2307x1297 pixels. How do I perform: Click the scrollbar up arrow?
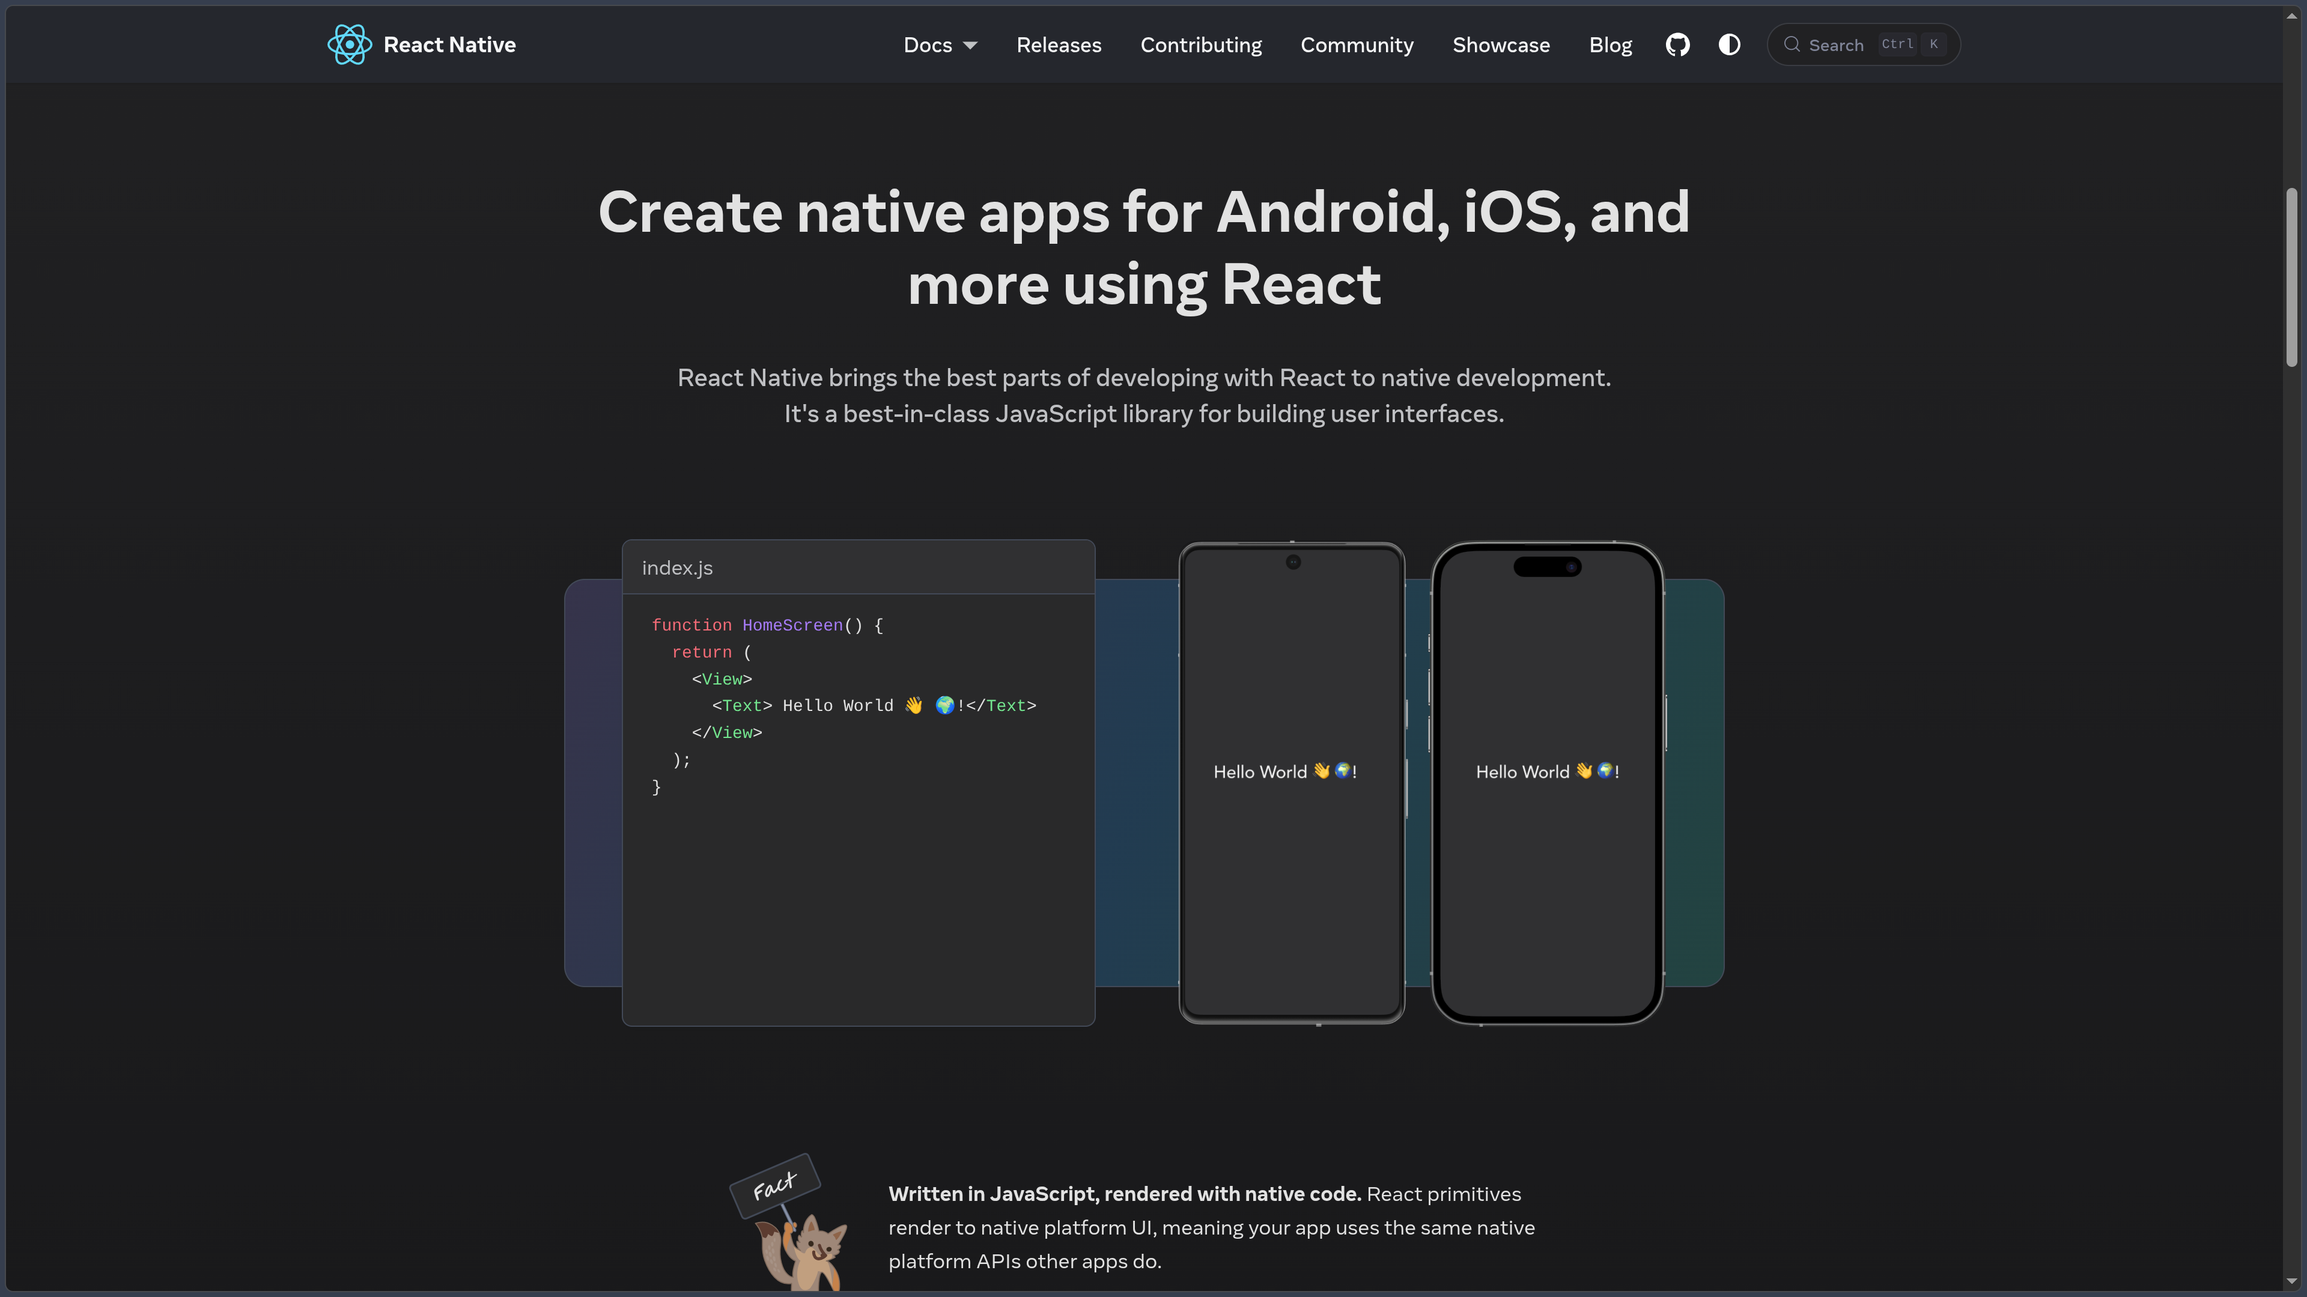click(x=2291, y=15)
